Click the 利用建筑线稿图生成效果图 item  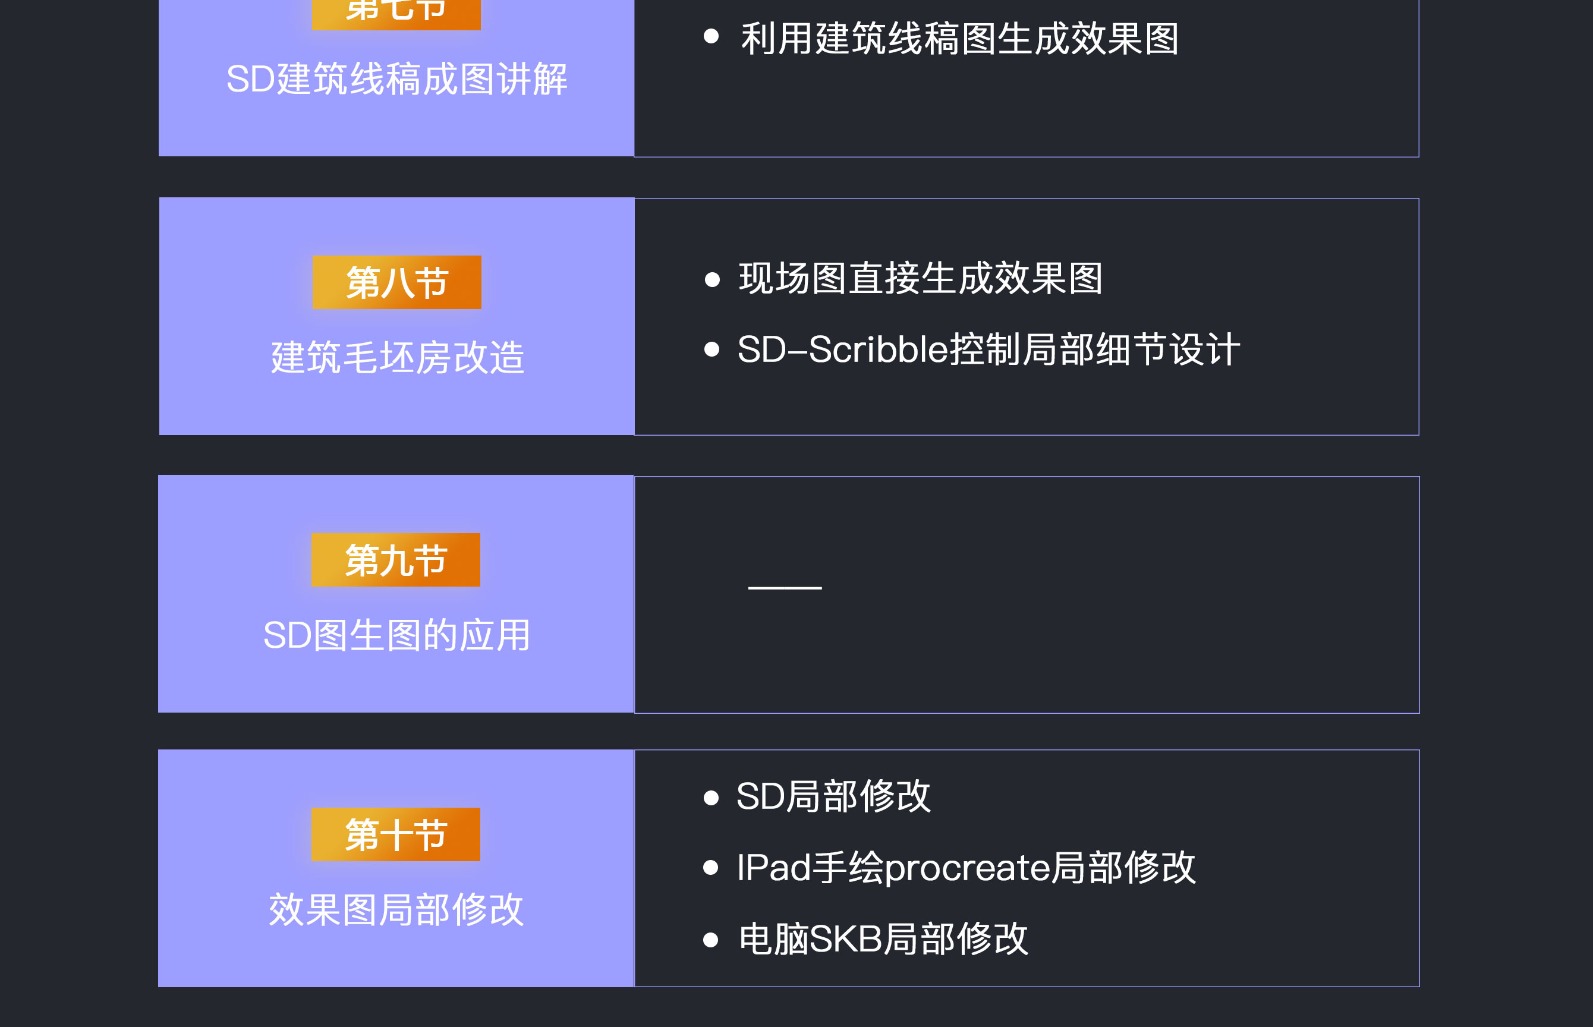959,38
